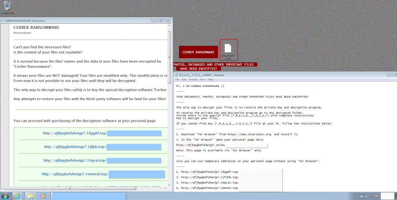Click the Notepad icon in its title bar
The image size is (397, 200).
tap(176, 75)
